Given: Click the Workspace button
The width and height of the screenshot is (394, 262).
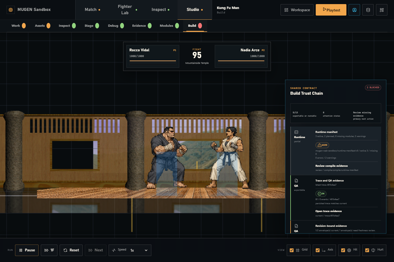Looking at the screenshot, I should (297, 10).
